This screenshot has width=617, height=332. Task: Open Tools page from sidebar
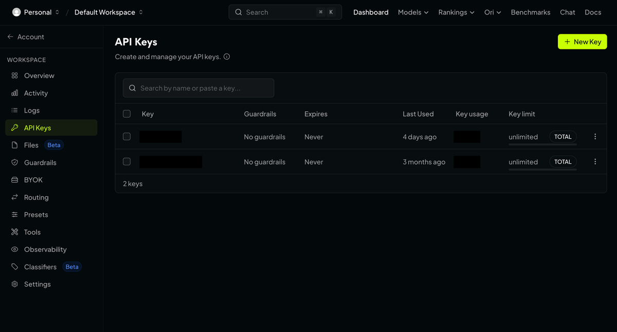51,232
